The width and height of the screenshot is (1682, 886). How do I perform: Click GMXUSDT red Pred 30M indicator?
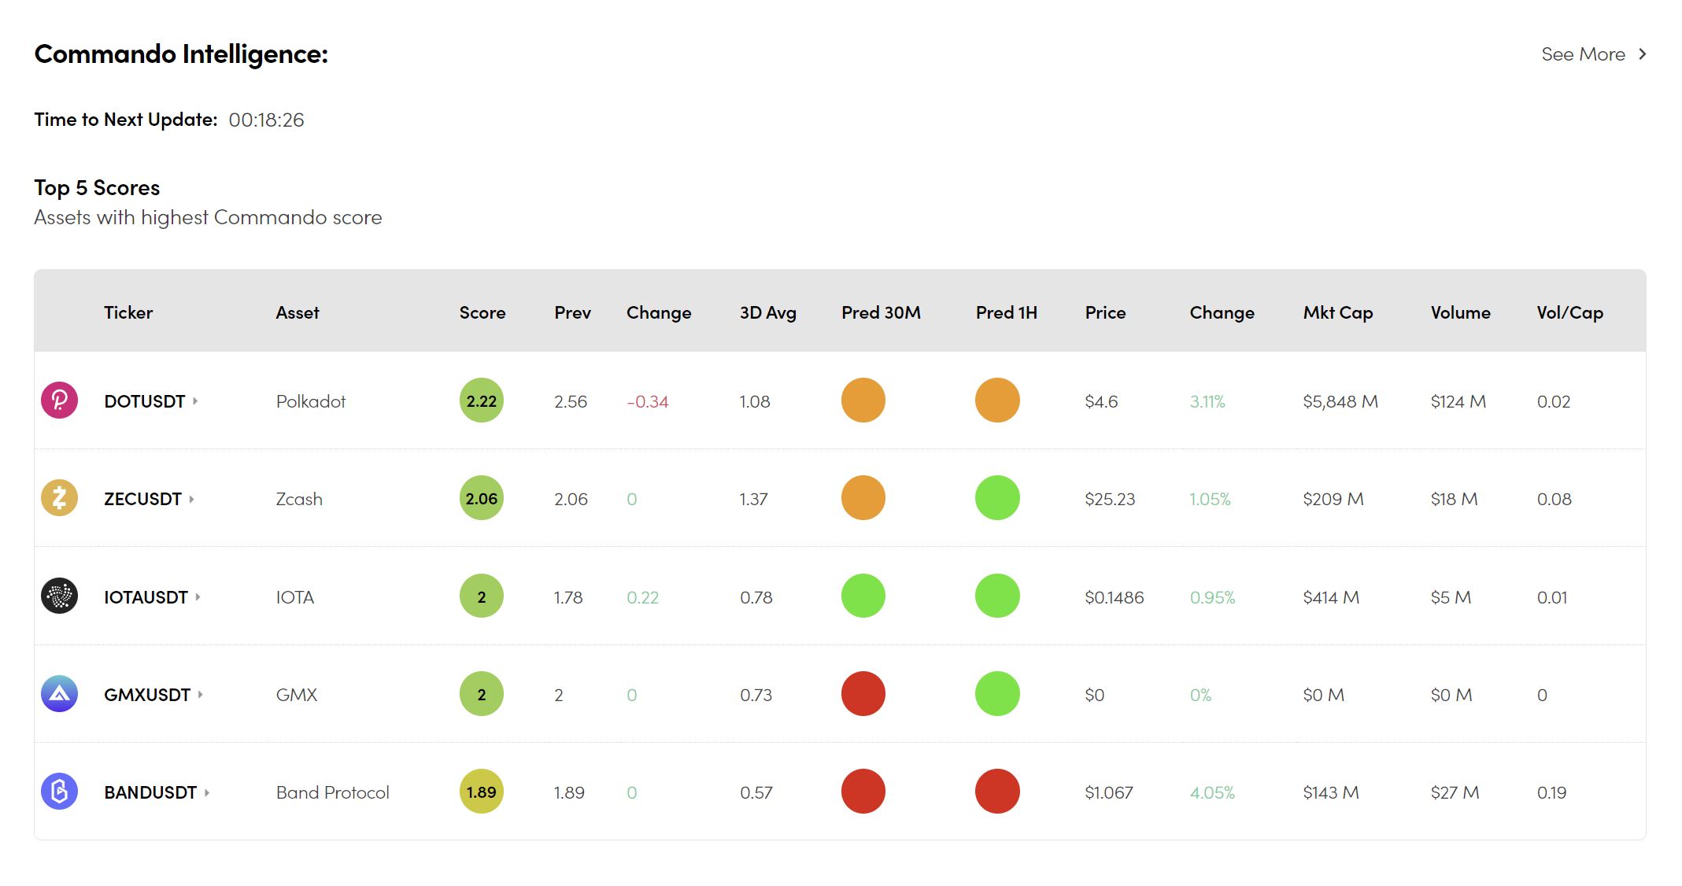863,694
